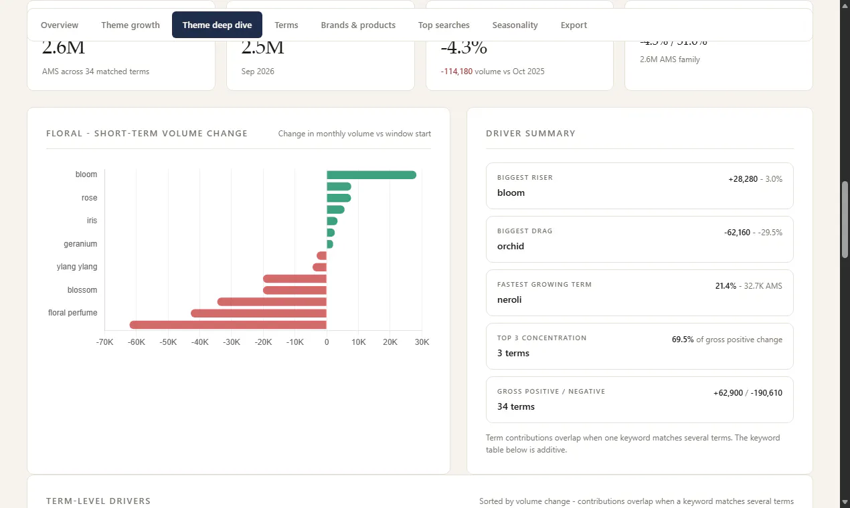Click the scrollbar down arrow
The image size is (850, 508).
click(845, 502)
